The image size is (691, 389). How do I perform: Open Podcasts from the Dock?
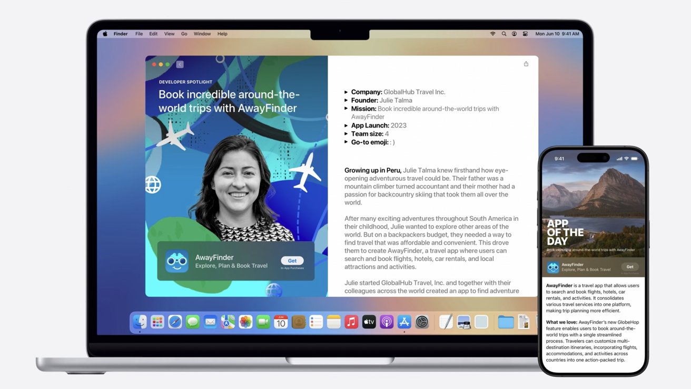(387, 322)
